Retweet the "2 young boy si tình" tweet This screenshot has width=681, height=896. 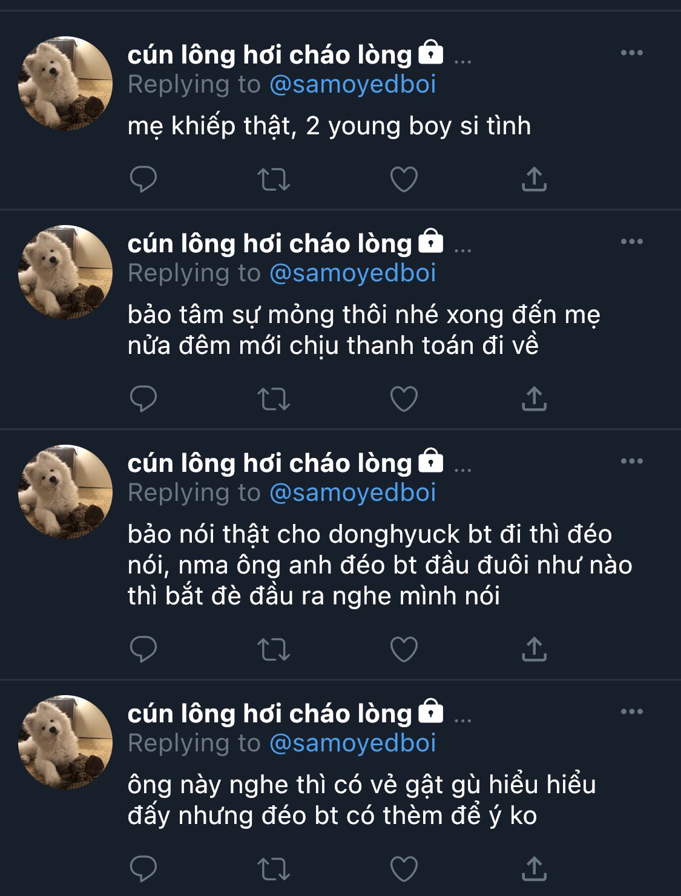[x=274, y=179]
